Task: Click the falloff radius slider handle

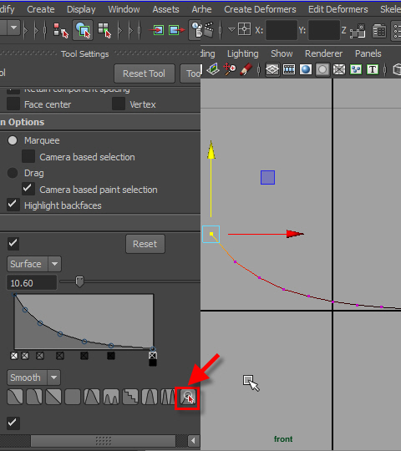Action: [x=79, y=281]
